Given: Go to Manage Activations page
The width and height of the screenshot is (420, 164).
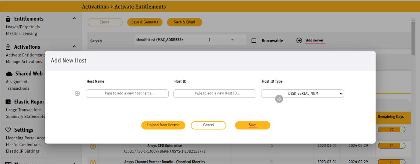Looking at the screenshot, I should click(24, 61).
